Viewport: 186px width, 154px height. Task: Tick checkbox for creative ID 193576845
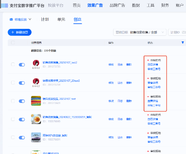pyautogui.click(x=13, y=119)
